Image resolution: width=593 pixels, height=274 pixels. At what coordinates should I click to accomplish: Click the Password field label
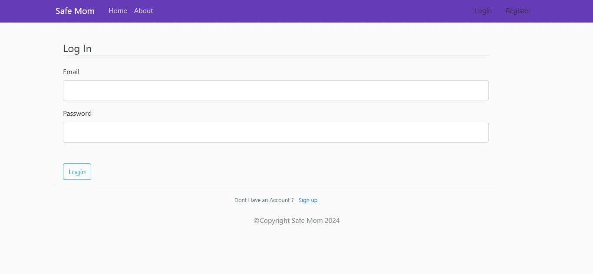coord(77,114)
